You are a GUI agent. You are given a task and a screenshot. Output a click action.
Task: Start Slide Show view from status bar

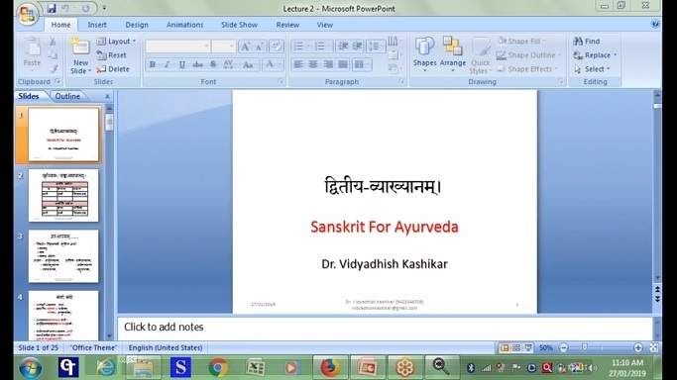528,347
